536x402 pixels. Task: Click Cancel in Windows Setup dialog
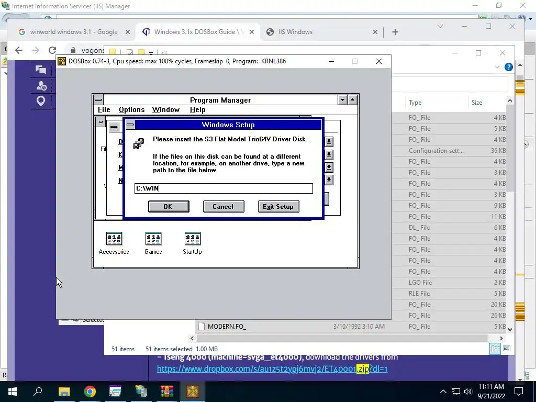(x=223, y=206)
